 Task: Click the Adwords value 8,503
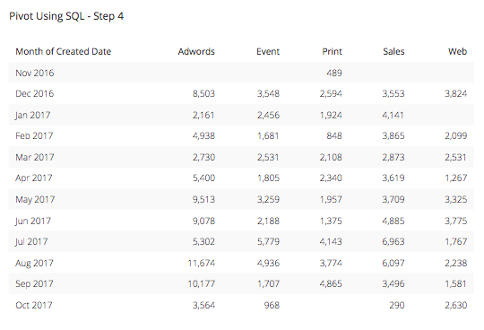click(203, 93)
